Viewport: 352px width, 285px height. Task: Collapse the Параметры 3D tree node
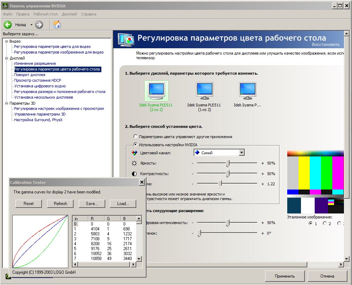(6, 103)
